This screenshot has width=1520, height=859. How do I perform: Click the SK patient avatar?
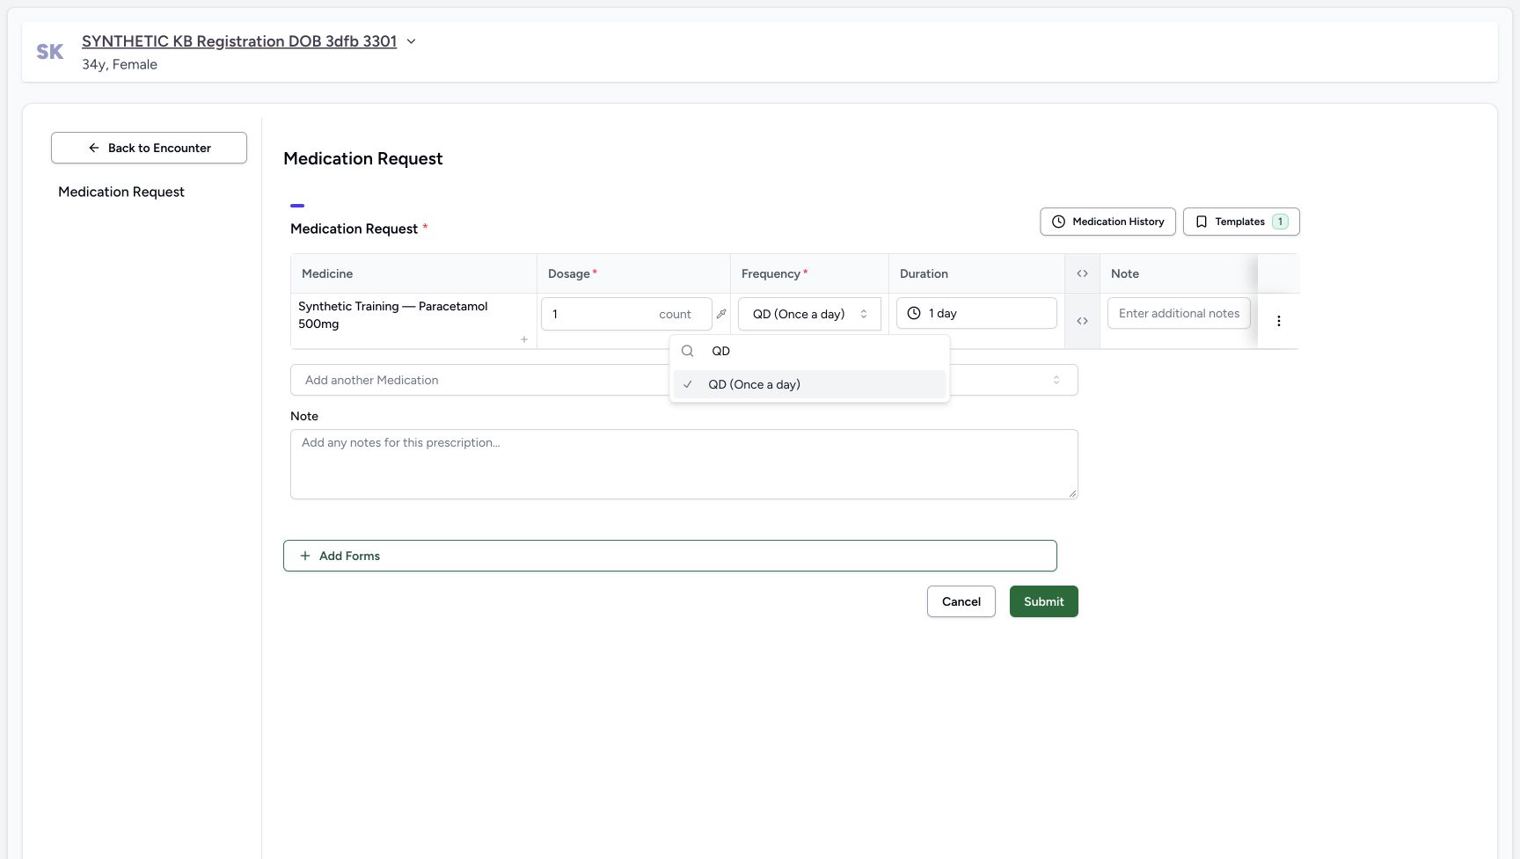click(50, 52)
